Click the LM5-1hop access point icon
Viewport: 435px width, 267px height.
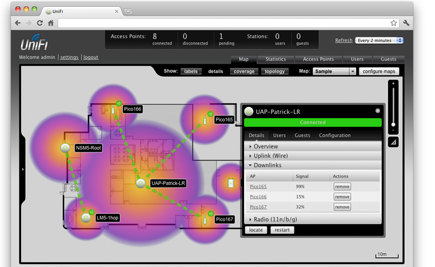pos(86,217)
